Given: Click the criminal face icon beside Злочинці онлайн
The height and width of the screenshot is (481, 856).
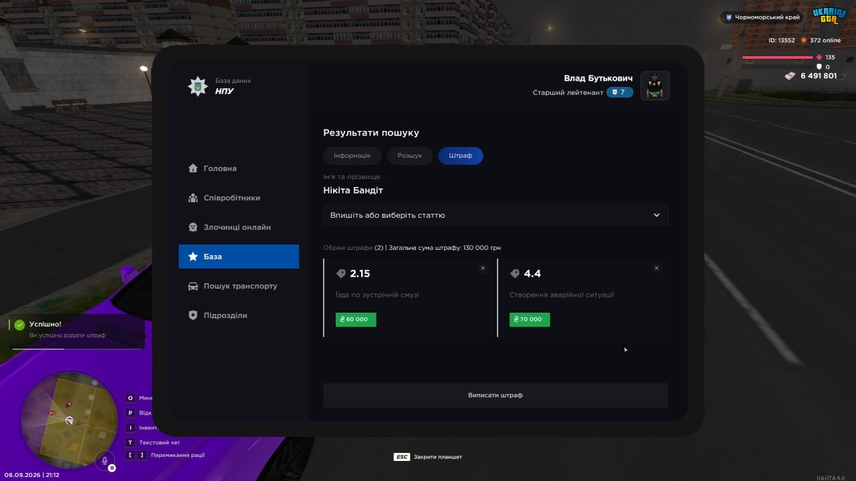Looking at the screenshot, I should pos(193,227).
